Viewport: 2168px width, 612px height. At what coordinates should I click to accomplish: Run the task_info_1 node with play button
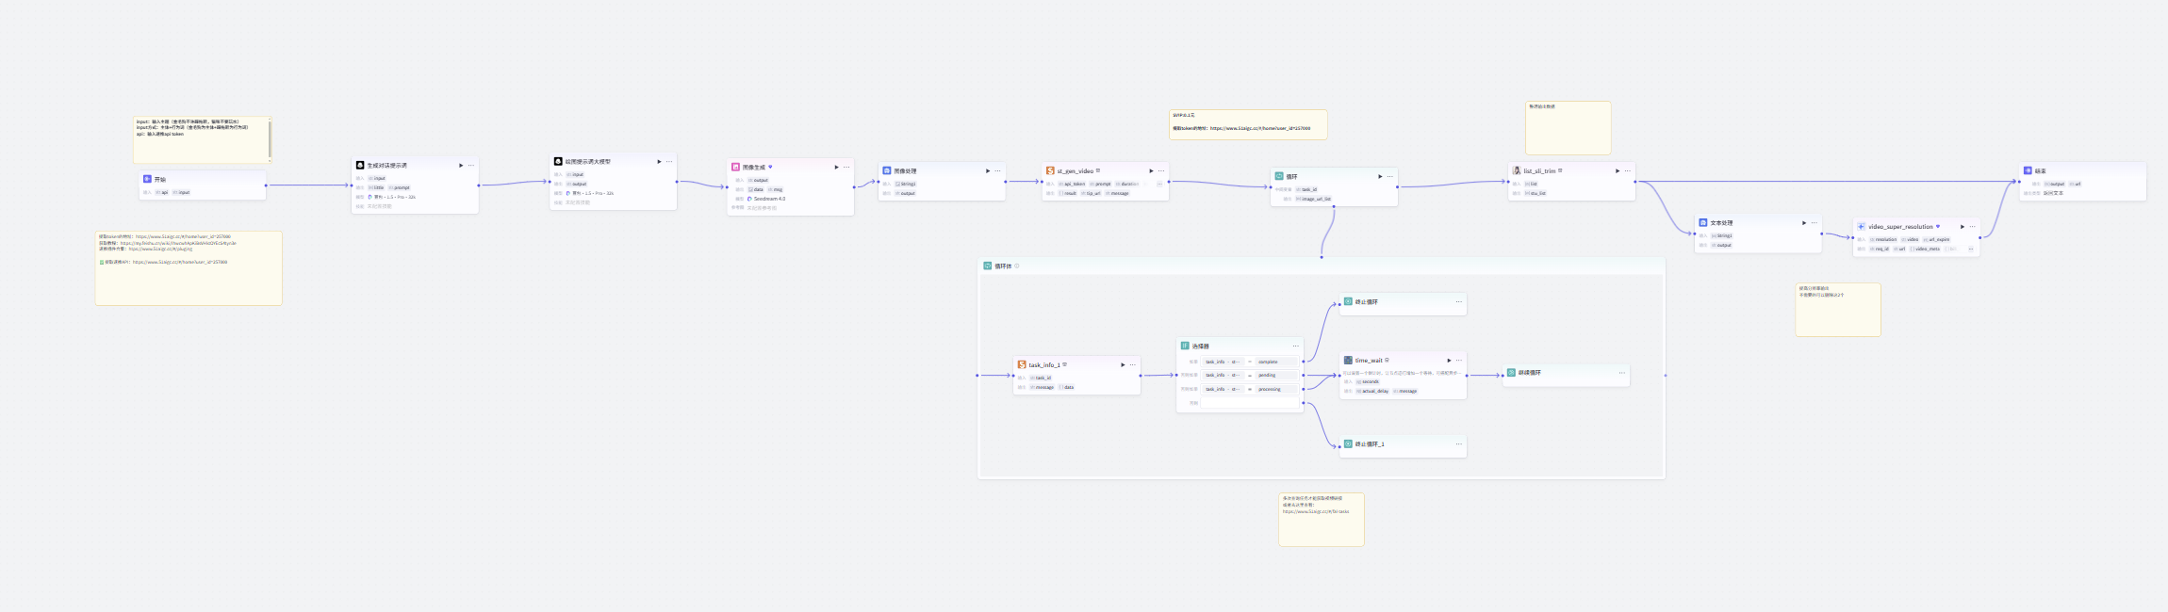(1122, 364)
